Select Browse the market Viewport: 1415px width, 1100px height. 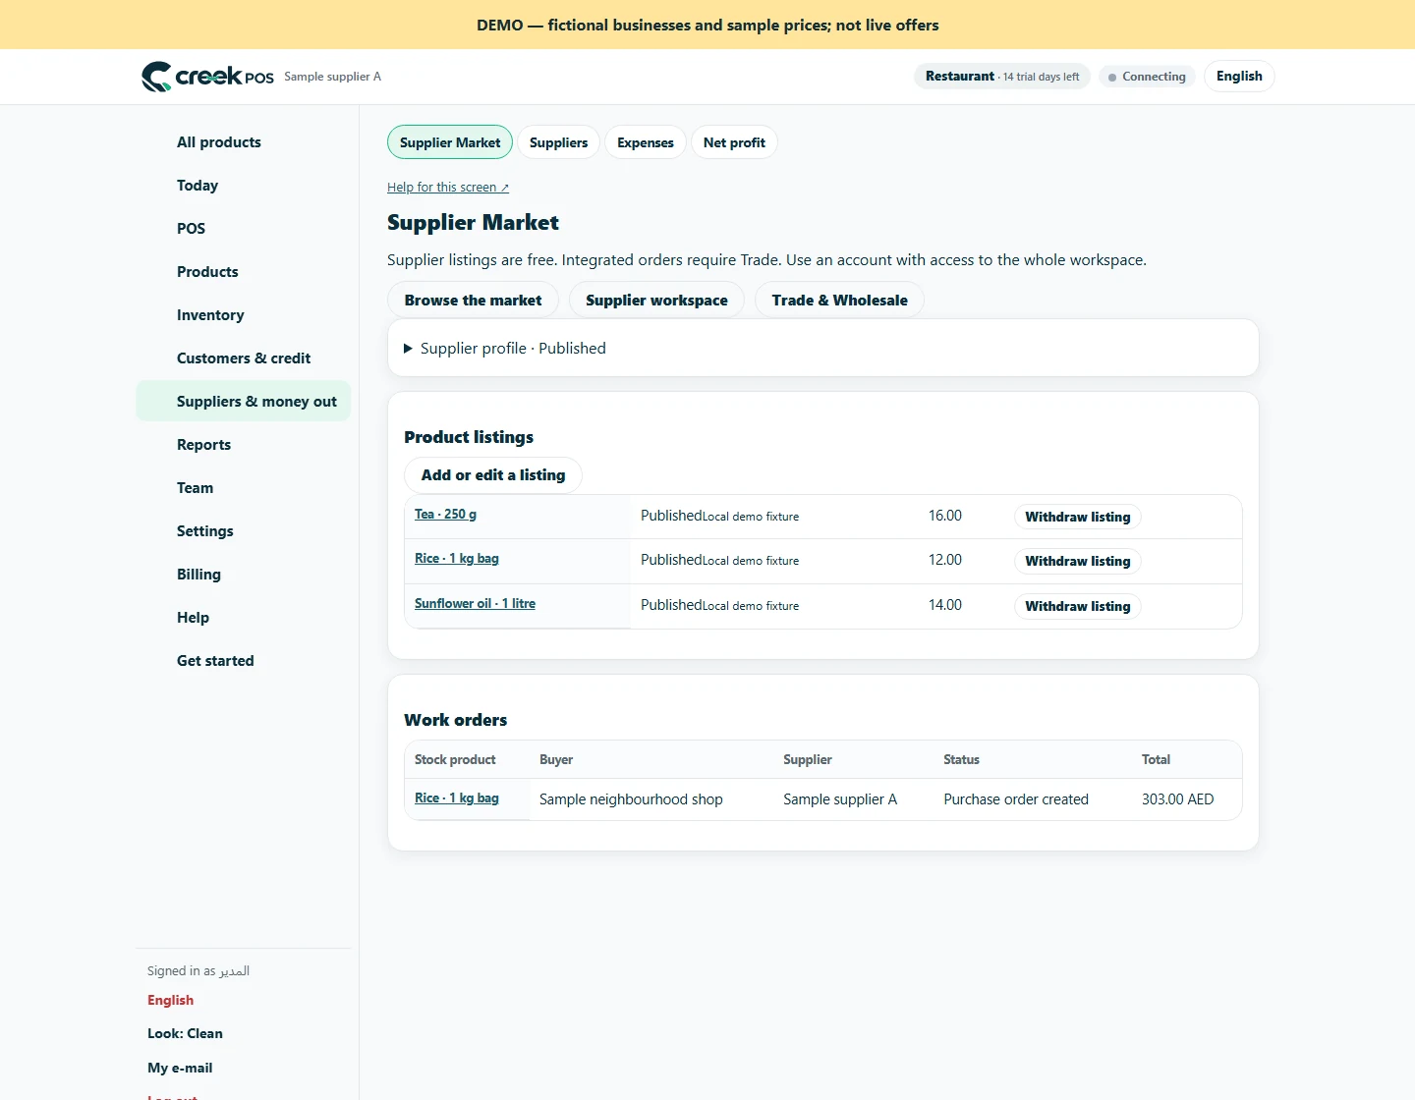pos(473,301)
